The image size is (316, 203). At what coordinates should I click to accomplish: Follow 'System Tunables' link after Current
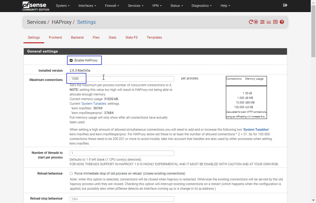[94, 104]
